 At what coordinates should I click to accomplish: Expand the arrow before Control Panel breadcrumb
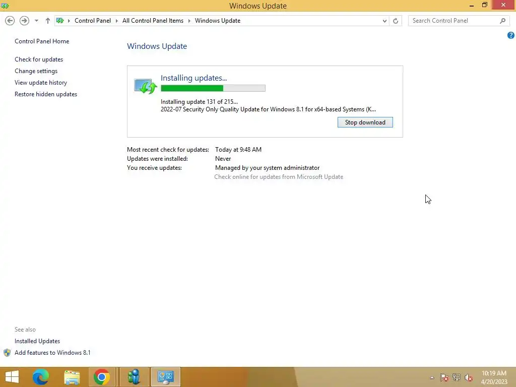click(x=69, y=21)
